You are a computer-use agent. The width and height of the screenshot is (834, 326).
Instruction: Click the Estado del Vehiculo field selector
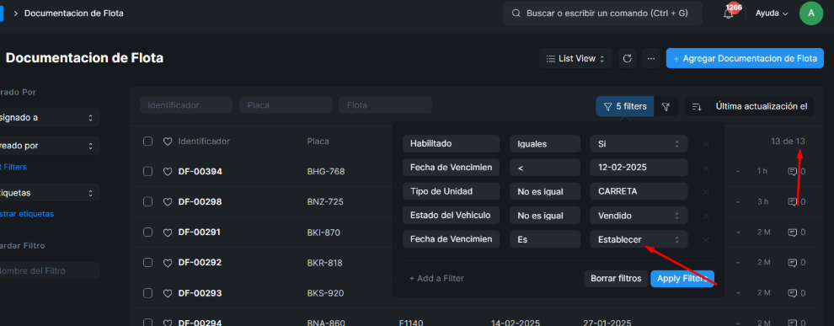tap(451, 216)
